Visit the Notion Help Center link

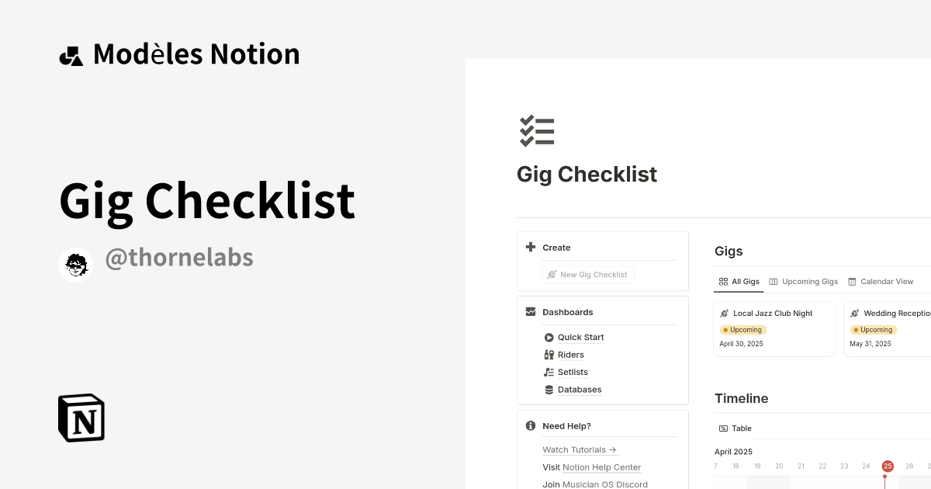coord(601,467)
